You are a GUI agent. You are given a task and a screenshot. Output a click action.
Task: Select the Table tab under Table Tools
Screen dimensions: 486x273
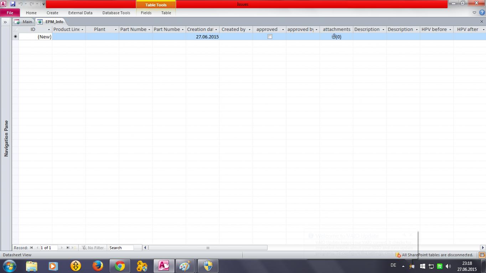[166, 13]
